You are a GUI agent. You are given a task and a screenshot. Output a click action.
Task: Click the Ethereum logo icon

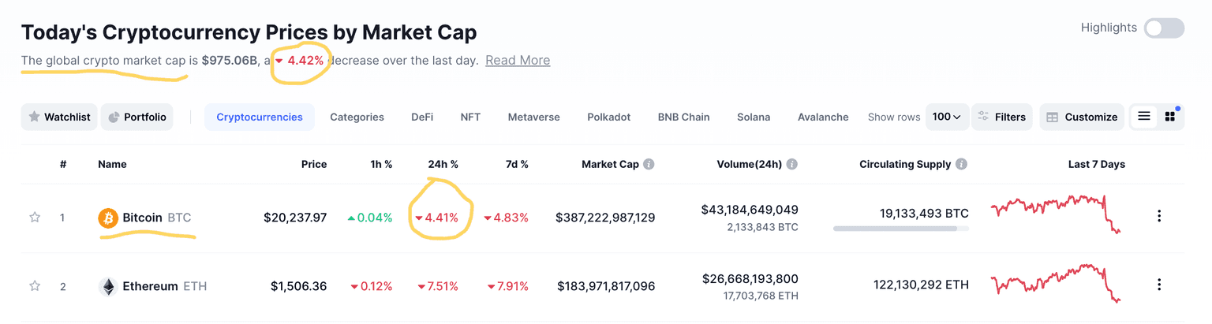tap(108, 286)
